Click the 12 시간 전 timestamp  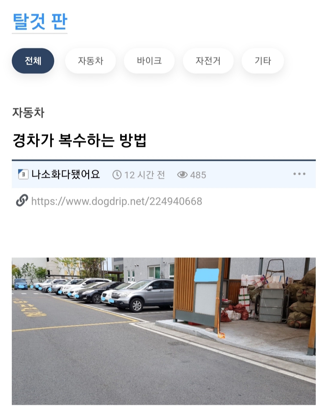coord(145,175)
